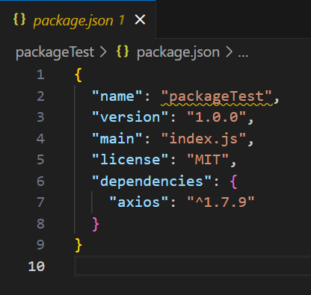The width and height of the screenshot is (311, 295).
Task: Click the chevron after package.json breadcrumb
Action: [229, 52]
